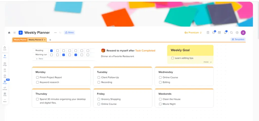Open the help question mark icon
The height and width of the screenshot is (121, 259).
[x=237, y=33]
